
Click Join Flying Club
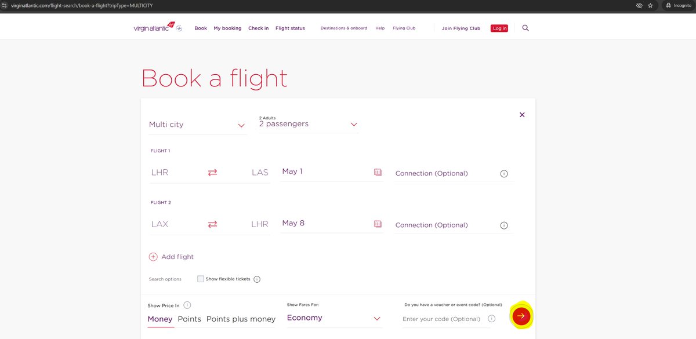(x=461, y=28)
